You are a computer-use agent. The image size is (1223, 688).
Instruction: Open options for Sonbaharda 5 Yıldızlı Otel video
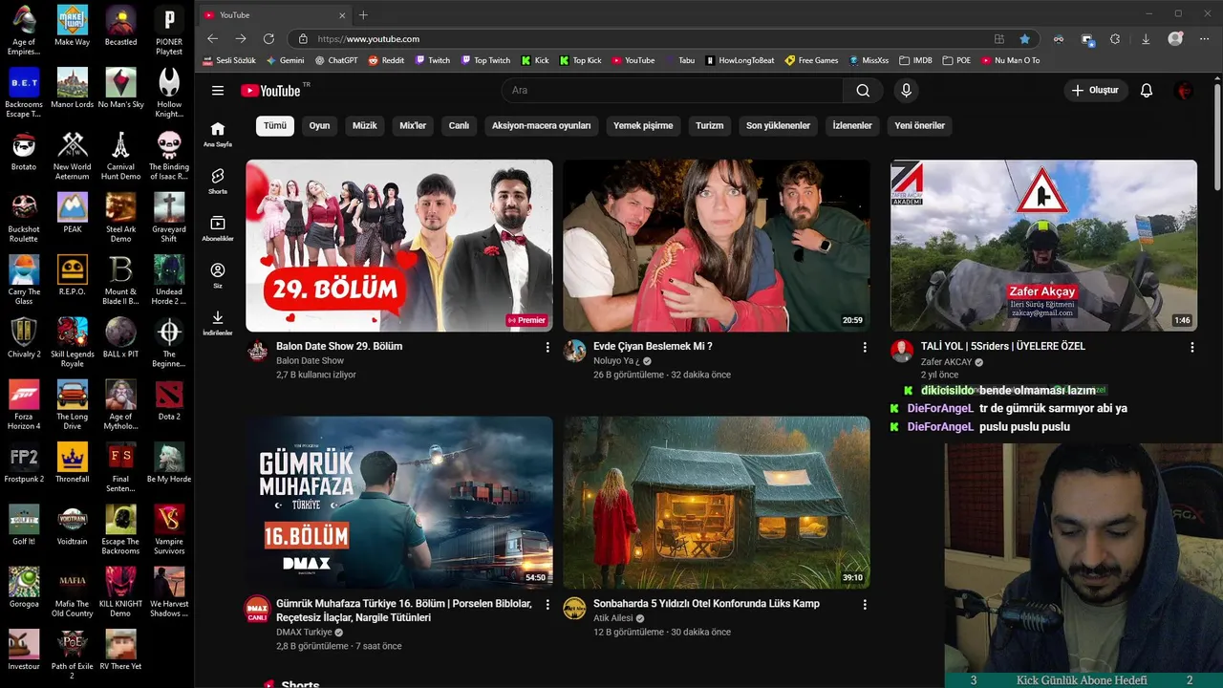tap(865, 605)
